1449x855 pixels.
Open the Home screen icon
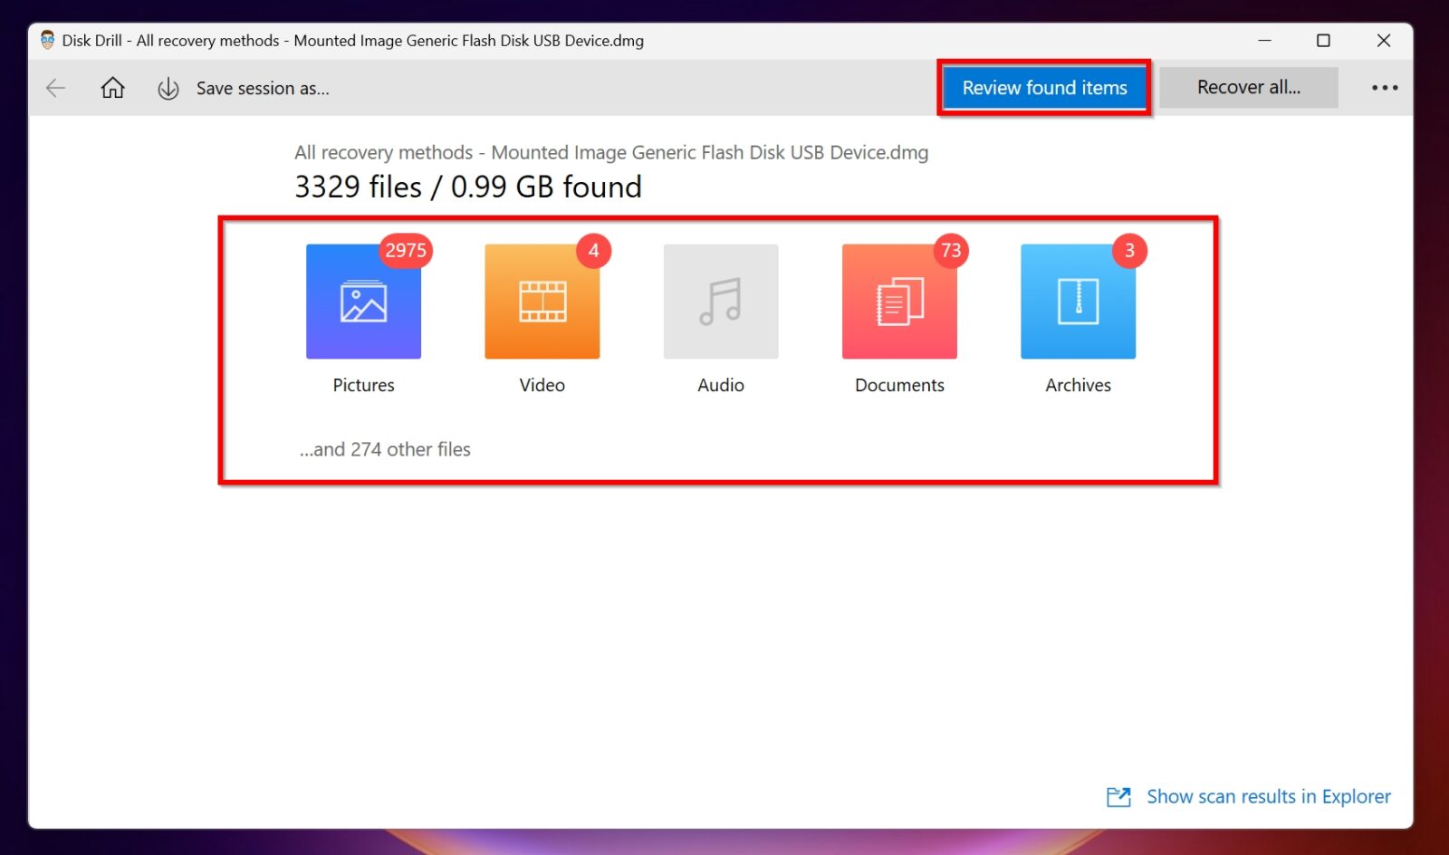click(x=112, y=88)
